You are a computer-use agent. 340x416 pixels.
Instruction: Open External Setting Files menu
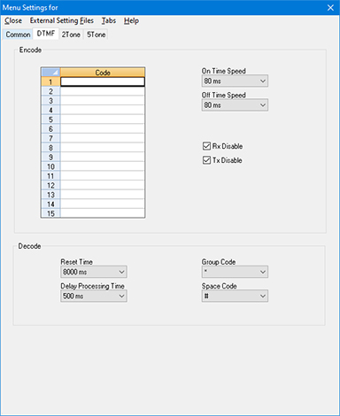pos(62,20)
